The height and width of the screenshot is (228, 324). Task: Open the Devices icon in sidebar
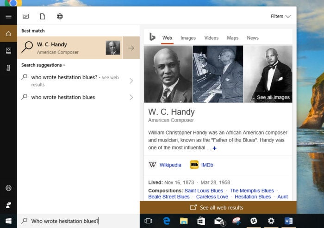click(8, 68)
